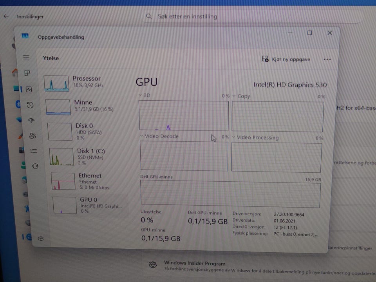
Task: Click the Utnyttelse 0 % value
Action: 147,220
